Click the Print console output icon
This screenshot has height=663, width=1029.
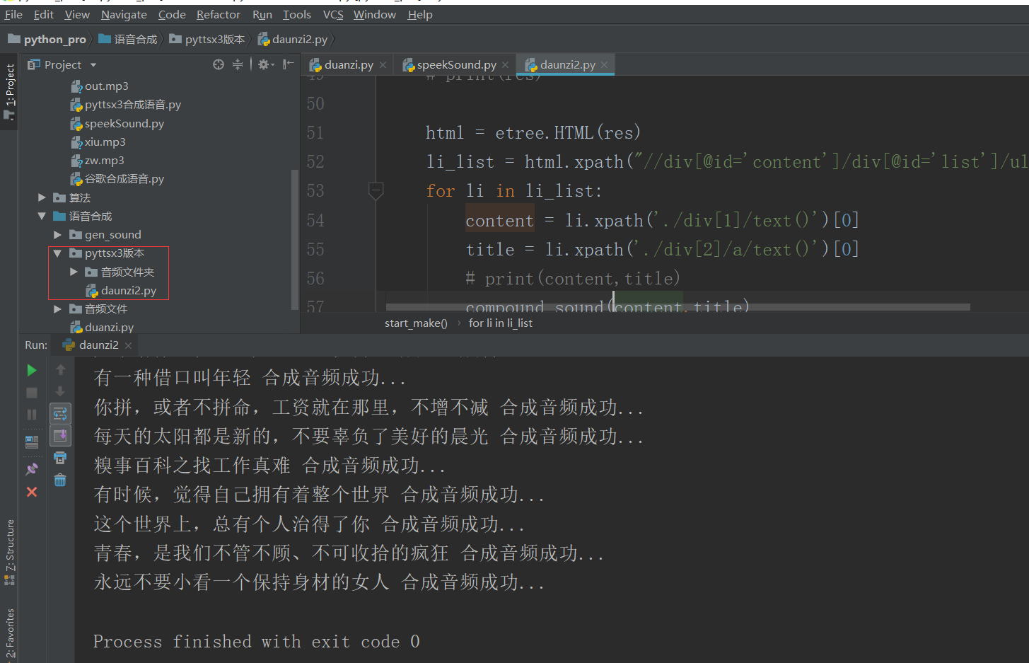click(60, 458)
